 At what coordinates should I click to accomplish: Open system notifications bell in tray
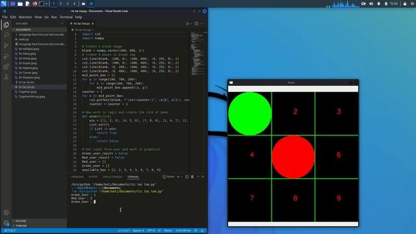coord(378,4)
